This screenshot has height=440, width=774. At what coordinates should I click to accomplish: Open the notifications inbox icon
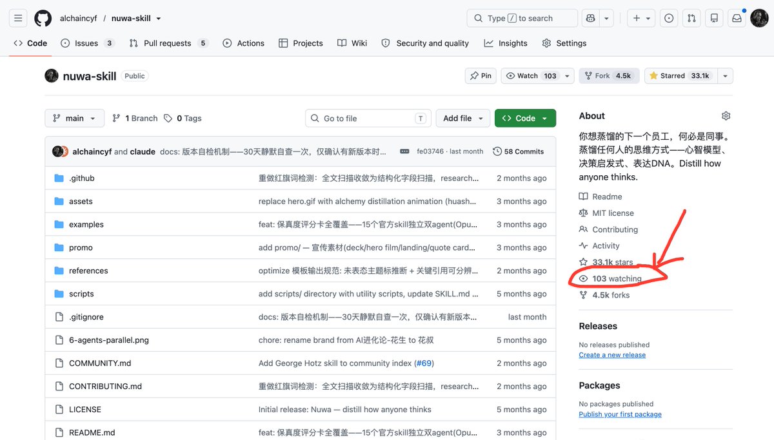click(737, 18)
